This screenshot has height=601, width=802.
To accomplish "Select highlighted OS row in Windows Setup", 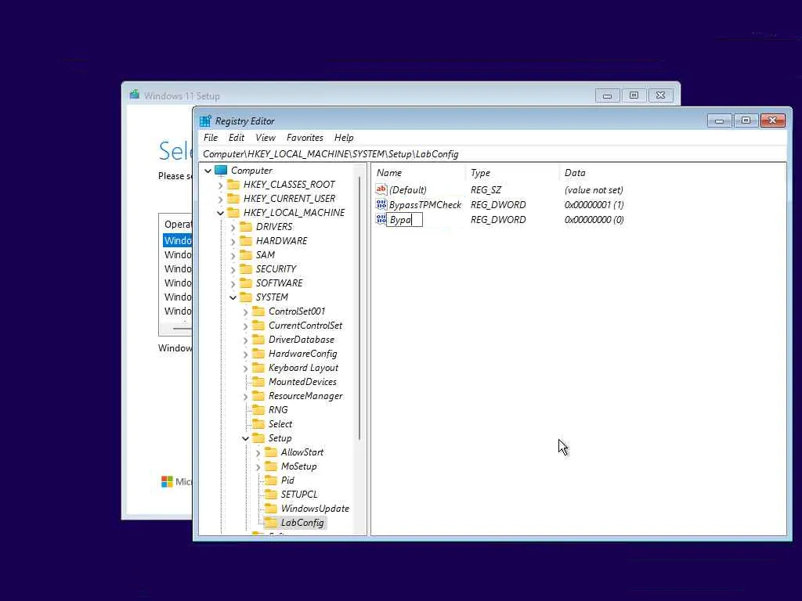I will click(177, 241).
